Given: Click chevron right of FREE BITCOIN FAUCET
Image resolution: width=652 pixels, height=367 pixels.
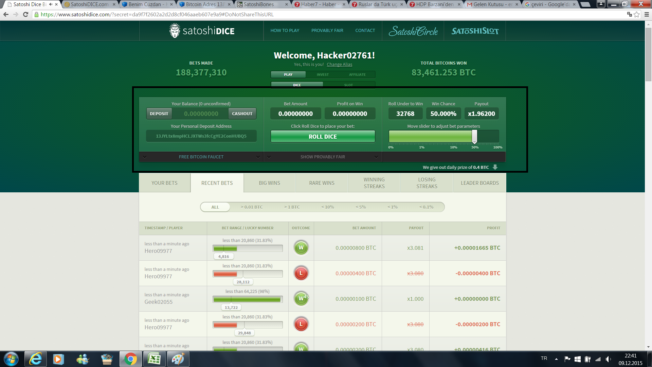Looking at the screenshot, I should pyautogui.click(x=258, y=157).
